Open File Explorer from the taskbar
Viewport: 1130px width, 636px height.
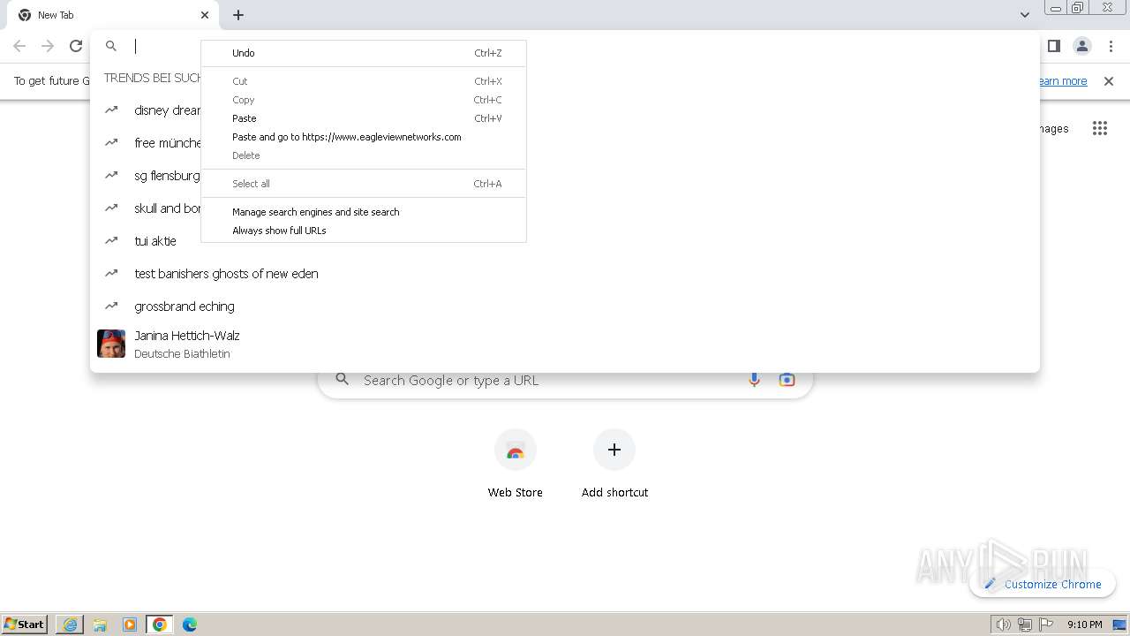tap(100, 625)
